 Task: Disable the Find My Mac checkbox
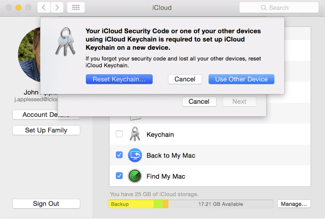click(119, 176)
